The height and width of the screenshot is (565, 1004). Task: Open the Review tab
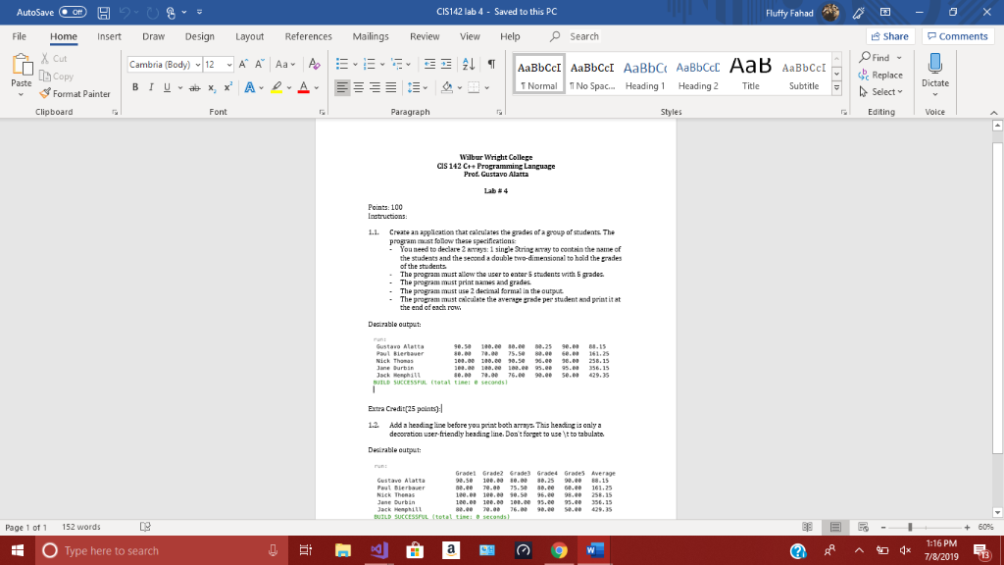(x=425, y=36)
